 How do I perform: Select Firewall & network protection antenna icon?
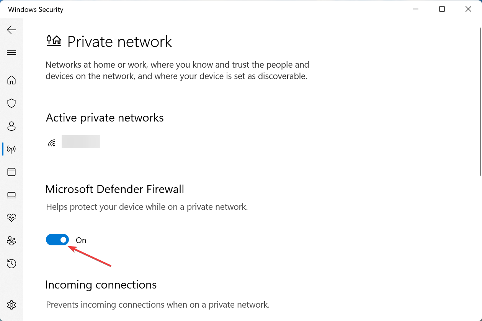coord(11,149)
